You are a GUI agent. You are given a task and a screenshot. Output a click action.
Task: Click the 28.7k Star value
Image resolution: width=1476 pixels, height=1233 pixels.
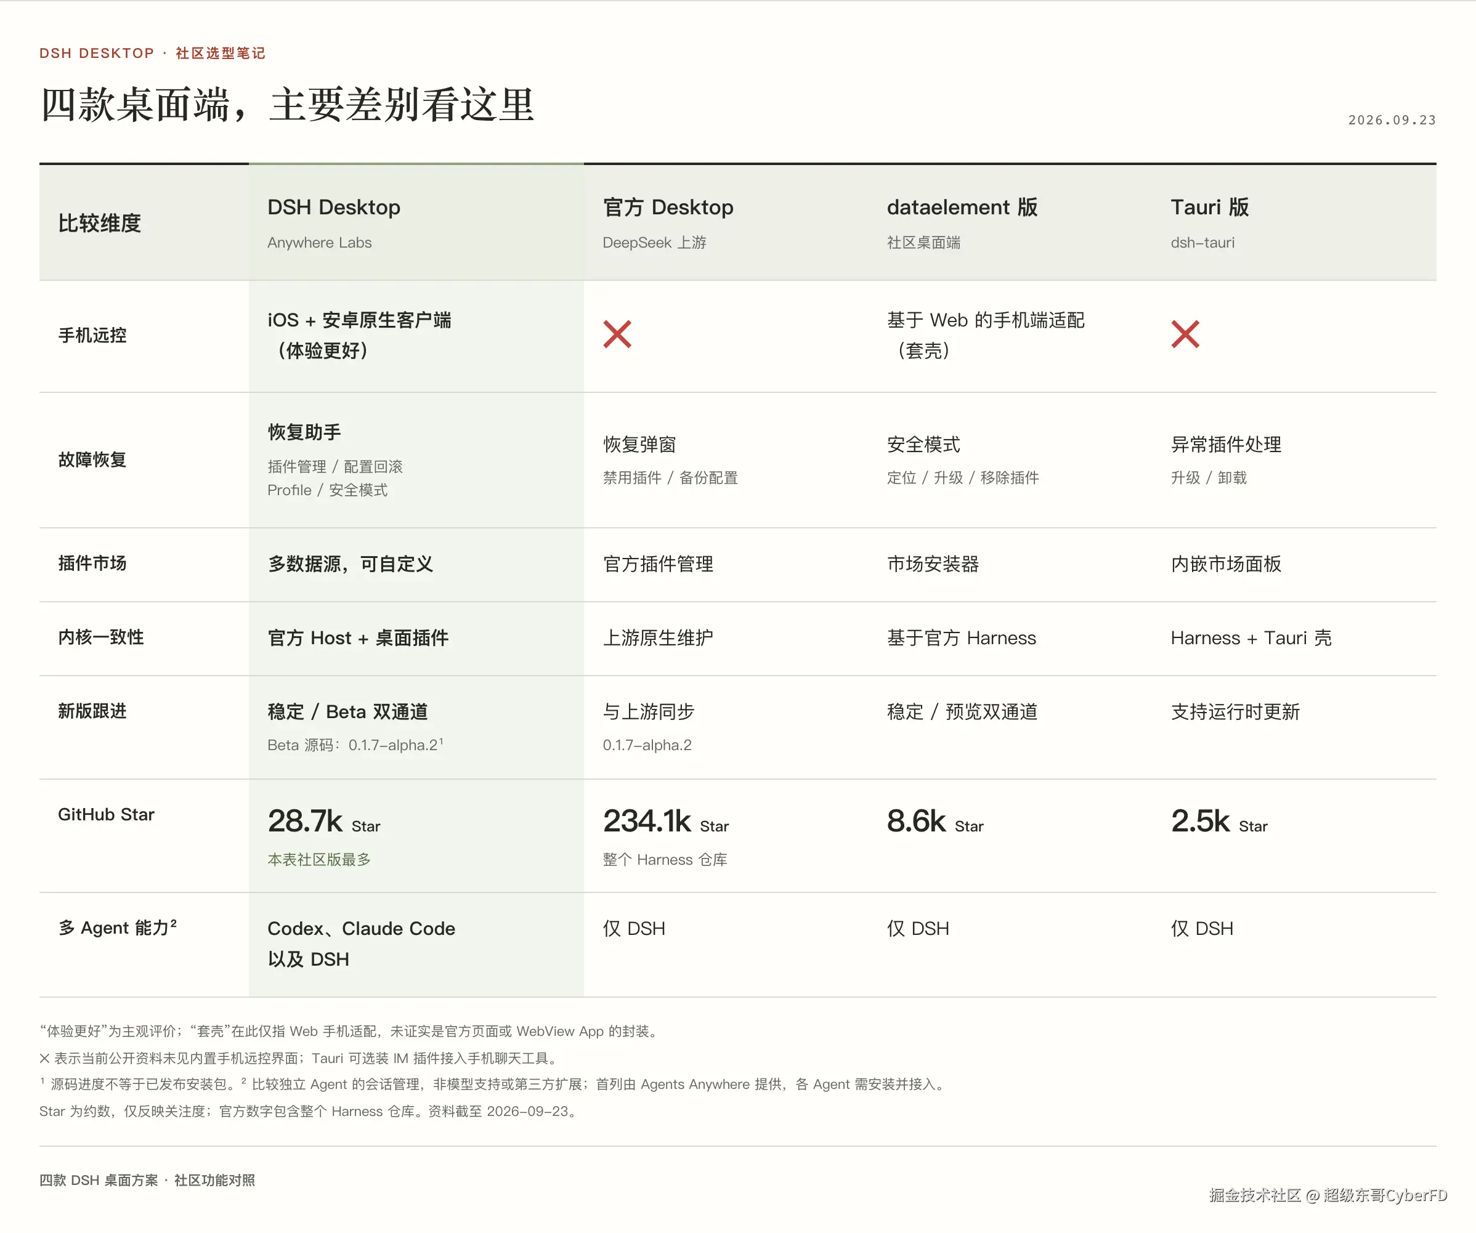[323, 822]
